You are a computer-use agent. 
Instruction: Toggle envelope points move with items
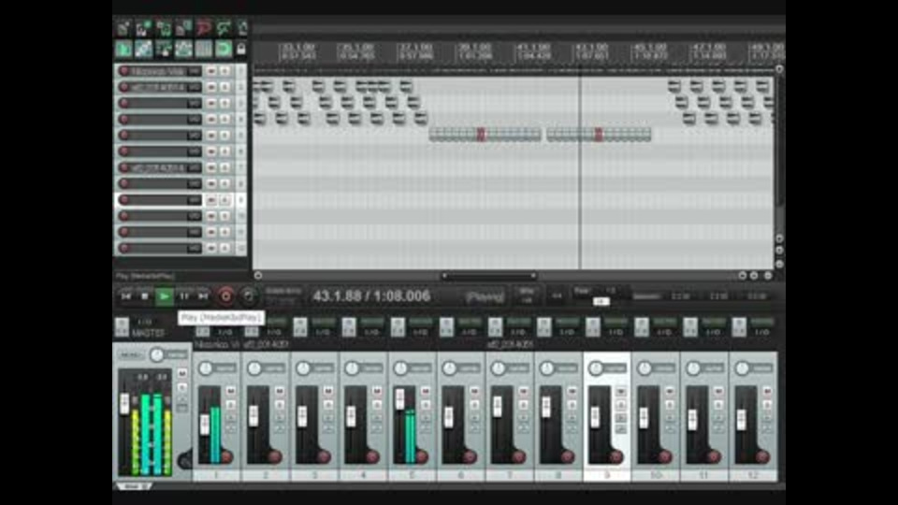(x=184, y=50)
